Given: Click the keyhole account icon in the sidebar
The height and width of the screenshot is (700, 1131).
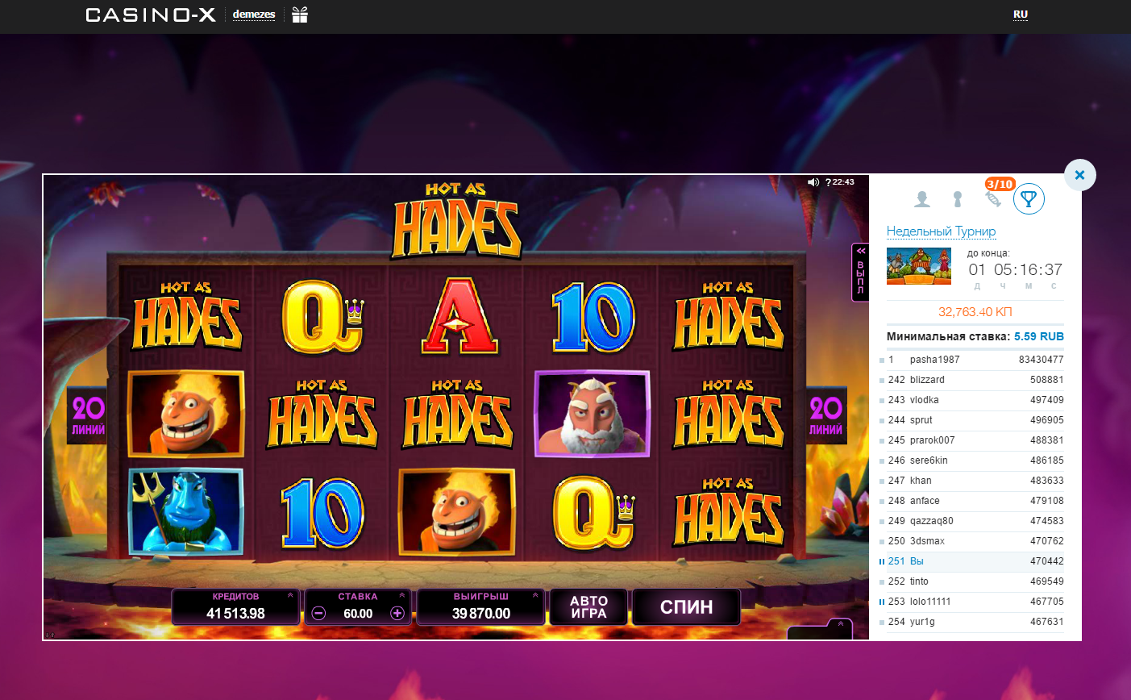Looking at the screenshot, I should pyautogui.click(x=957, y=199).
